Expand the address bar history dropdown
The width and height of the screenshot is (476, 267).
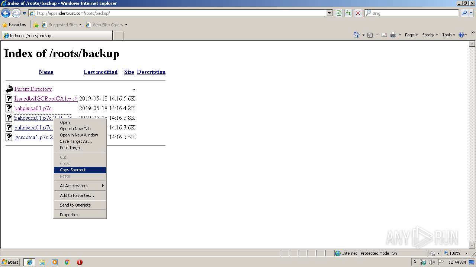coord(329,13)
